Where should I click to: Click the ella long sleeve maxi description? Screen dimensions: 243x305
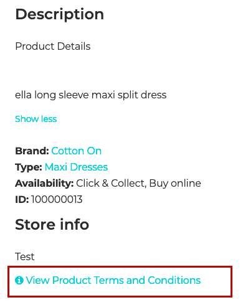90,95
